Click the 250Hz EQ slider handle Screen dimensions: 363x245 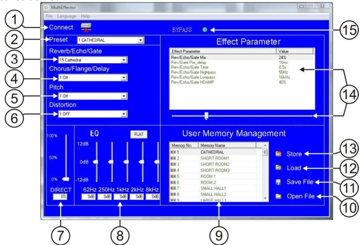[x=111, y=162]
